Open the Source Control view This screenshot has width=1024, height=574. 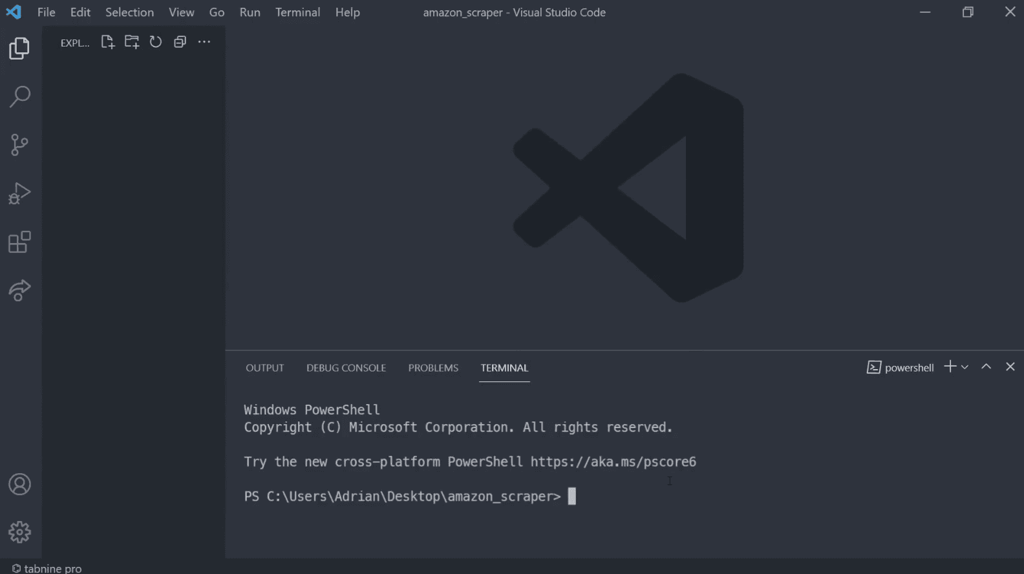tap(19, 145)
